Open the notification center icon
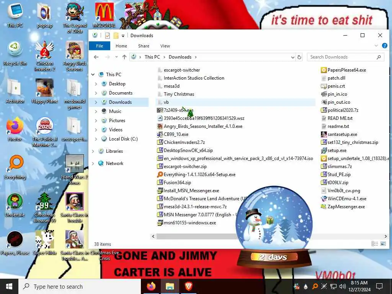 coord(379,286)
